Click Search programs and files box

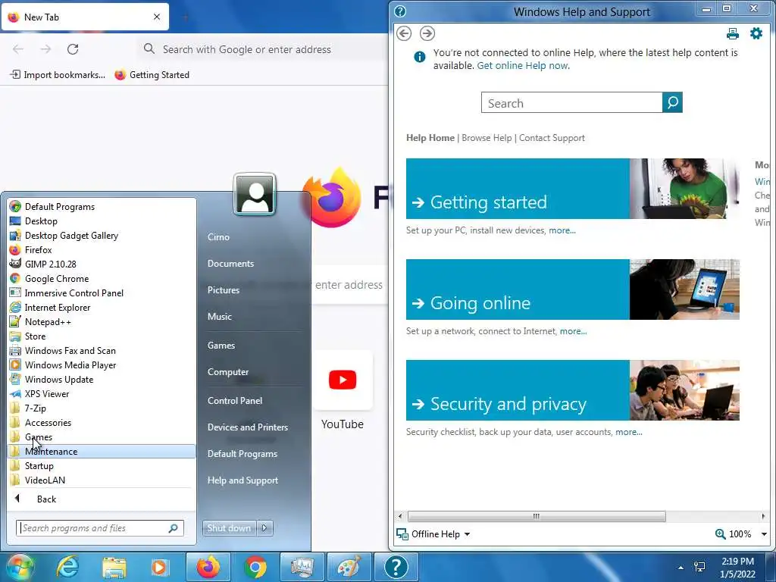[x=100, y=528]
